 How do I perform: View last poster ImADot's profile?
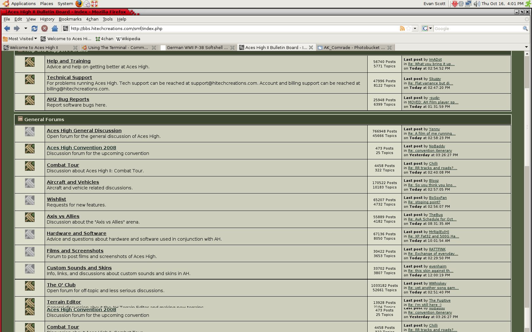point(435,59)
